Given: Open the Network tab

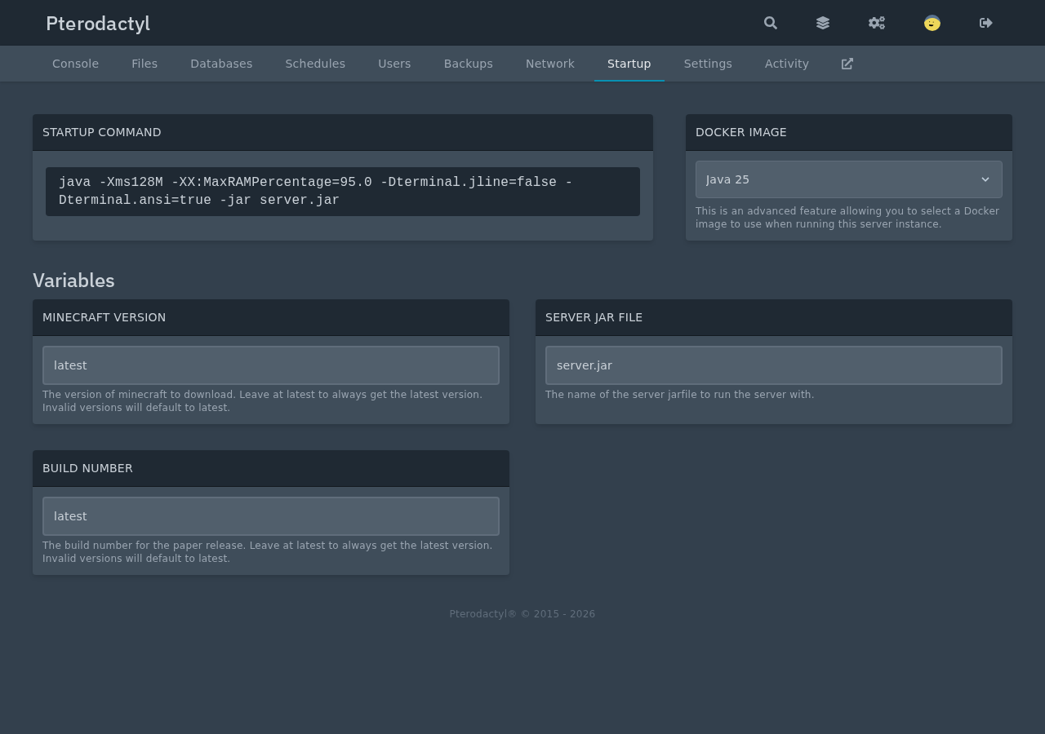Looking at the screenshot, I should point(550,64).
